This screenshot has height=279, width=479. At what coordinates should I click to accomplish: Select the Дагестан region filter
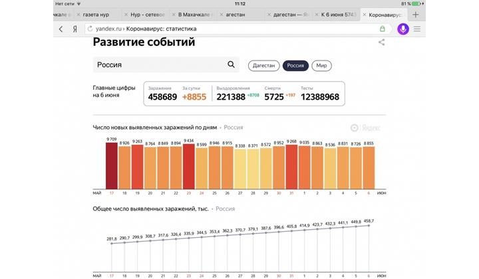click(x=263, y=66)
